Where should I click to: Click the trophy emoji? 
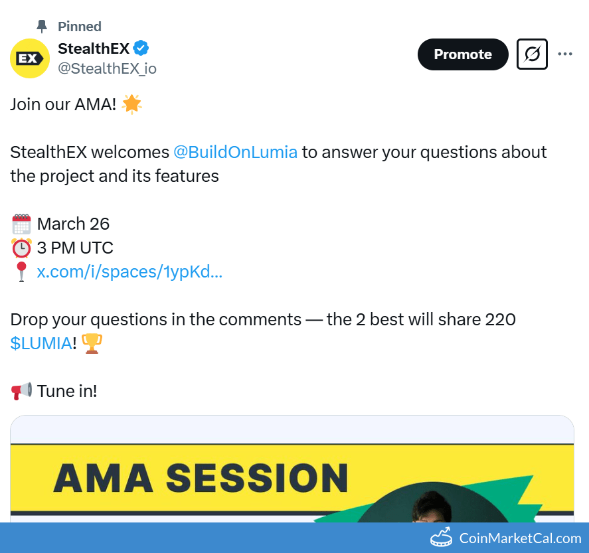92,343
